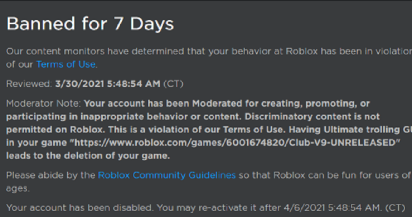Click "(CT)" beside the review timestamp
Screen dimensions: 412x217
[173, 84]
